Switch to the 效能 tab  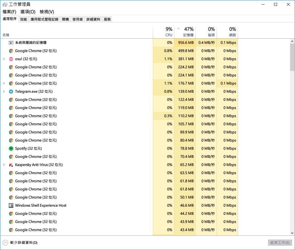pyautogui.click(x=24, y=19)
